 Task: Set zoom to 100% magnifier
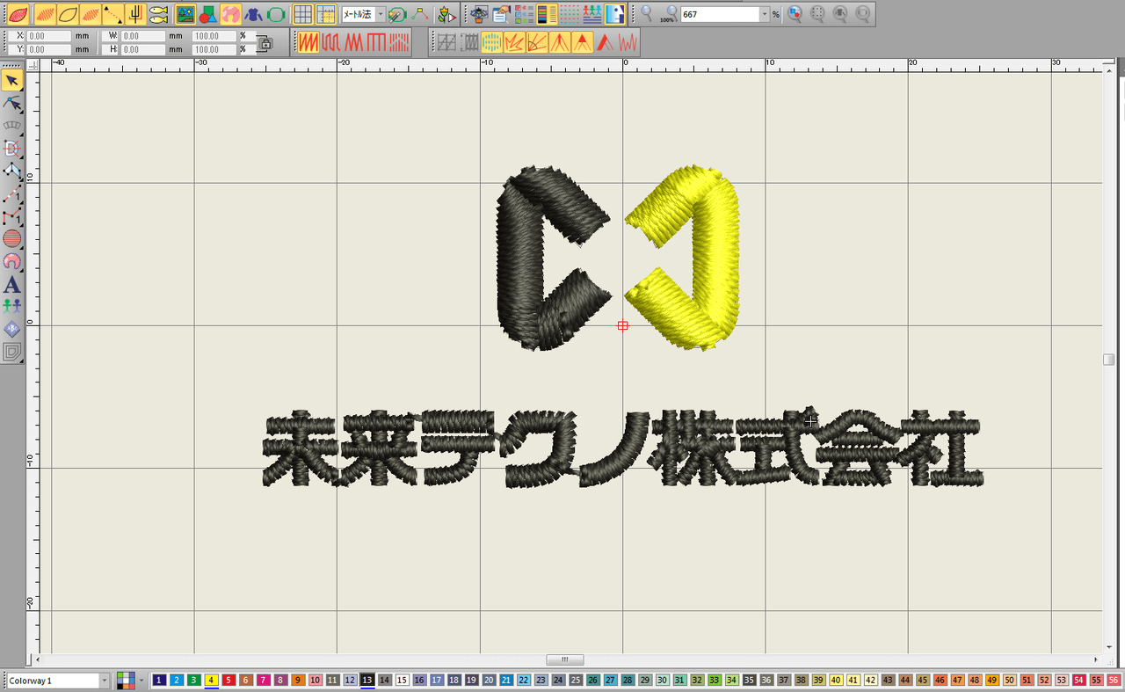[669, 14]
